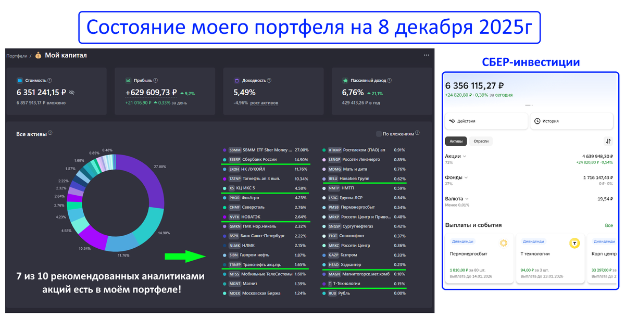Select the X5 ticker badge
The image size is (625, 319).
(232, 188)
